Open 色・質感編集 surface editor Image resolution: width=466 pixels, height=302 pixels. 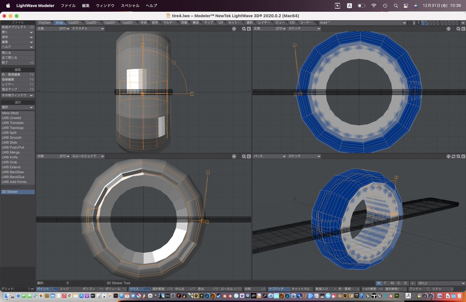coord(17,74)
